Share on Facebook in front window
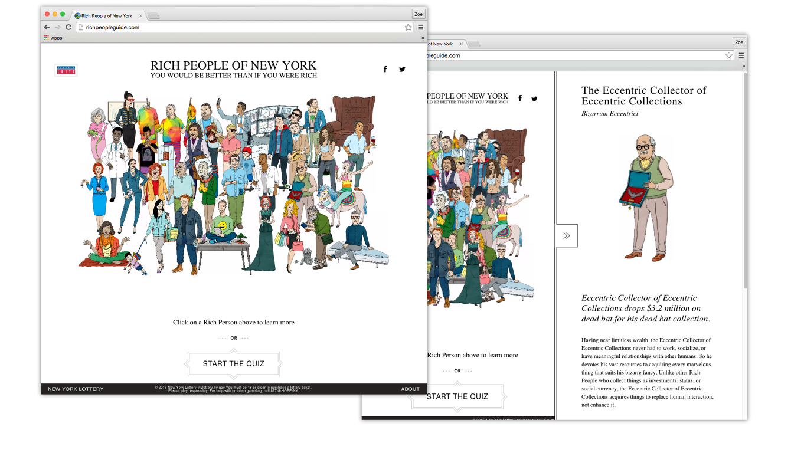Viewport: 791px width, 453px height. [385, 69]
